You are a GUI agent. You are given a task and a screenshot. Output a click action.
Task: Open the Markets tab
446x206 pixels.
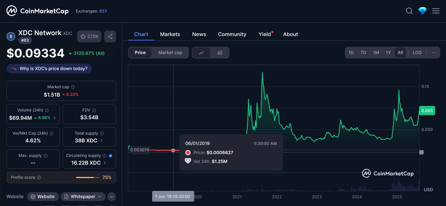click(x=170, y=34)
